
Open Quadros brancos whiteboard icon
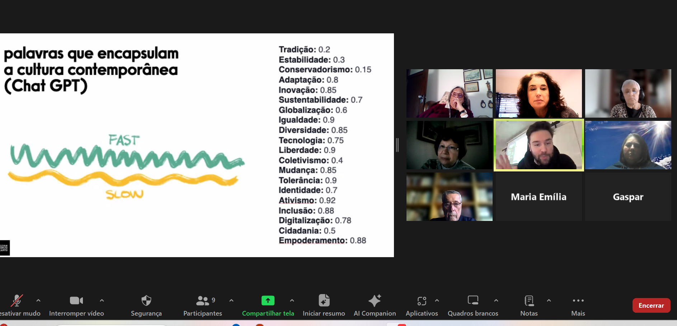473,301
